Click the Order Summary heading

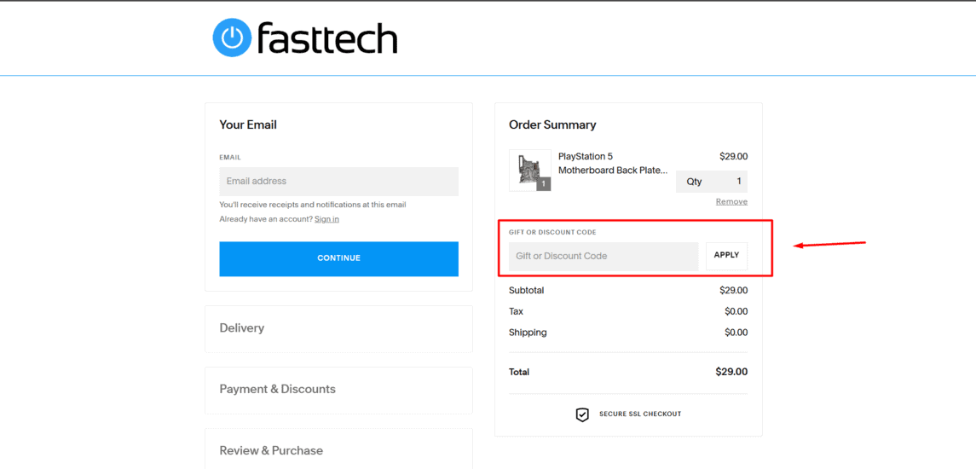(552, 124)
